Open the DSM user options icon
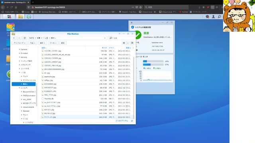255x143 pixels. point(213,17)
